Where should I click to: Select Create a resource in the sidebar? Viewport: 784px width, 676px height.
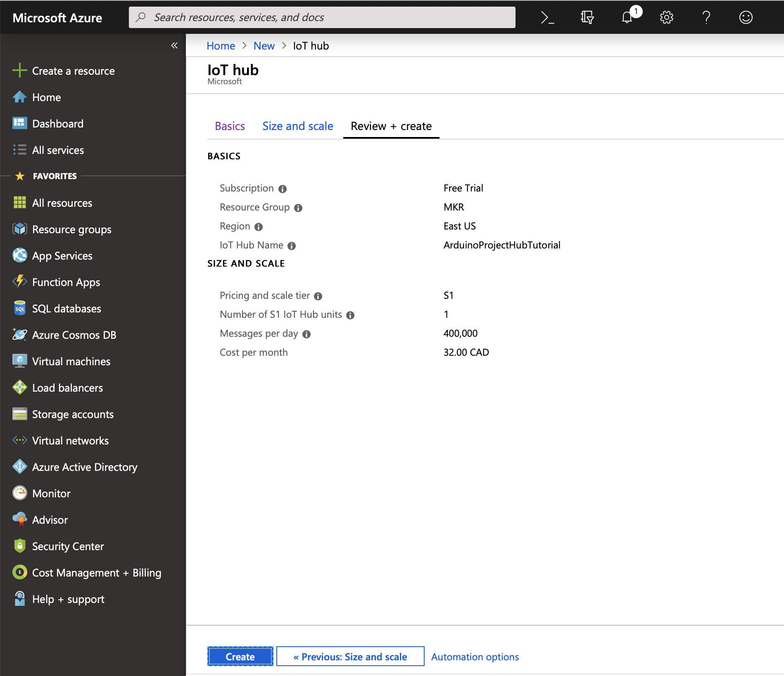(73, 71)
